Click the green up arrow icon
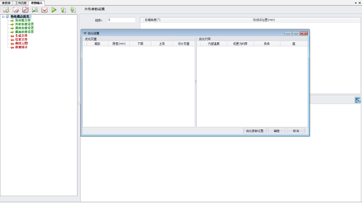362x203 pixels. tap(63, 10)
